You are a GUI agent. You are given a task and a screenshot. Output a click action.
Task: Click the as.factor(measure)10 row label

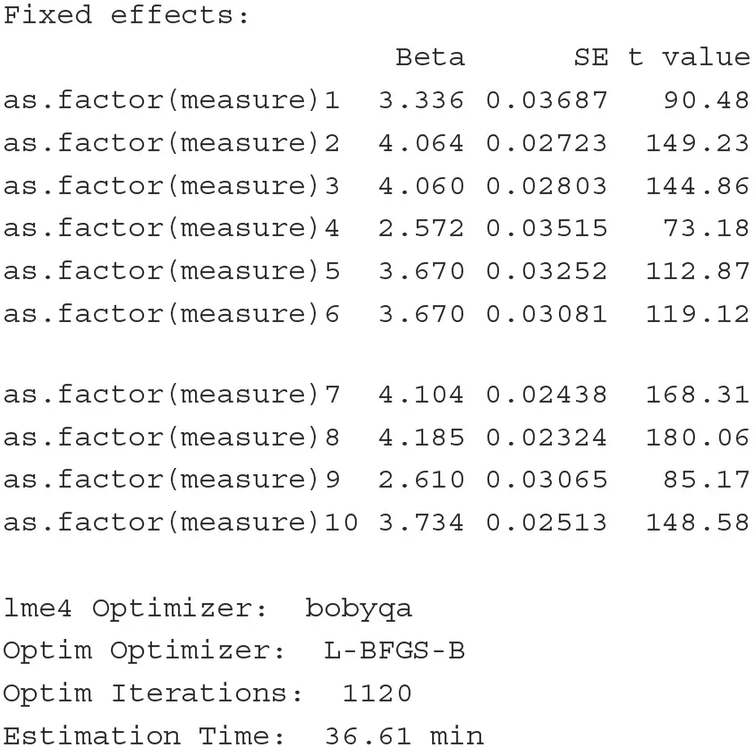[x=181, y=523]
